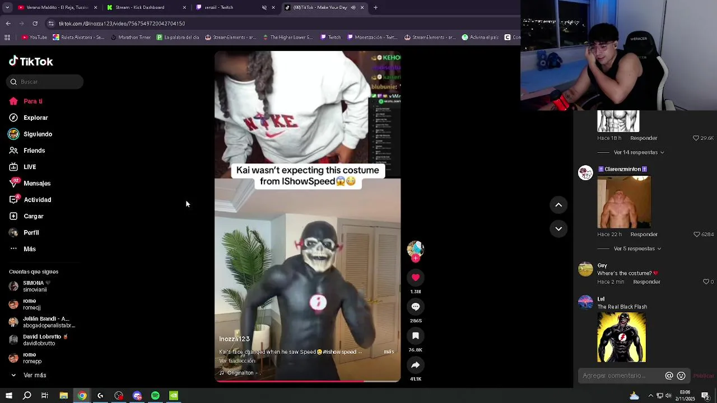Open David Lobrutto account in followed list

coord(38,340)
